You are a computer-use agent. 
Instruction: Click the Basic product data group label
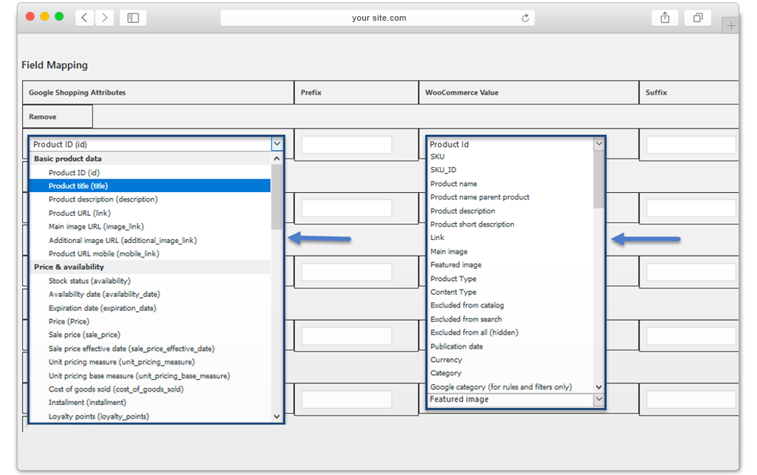67,159
